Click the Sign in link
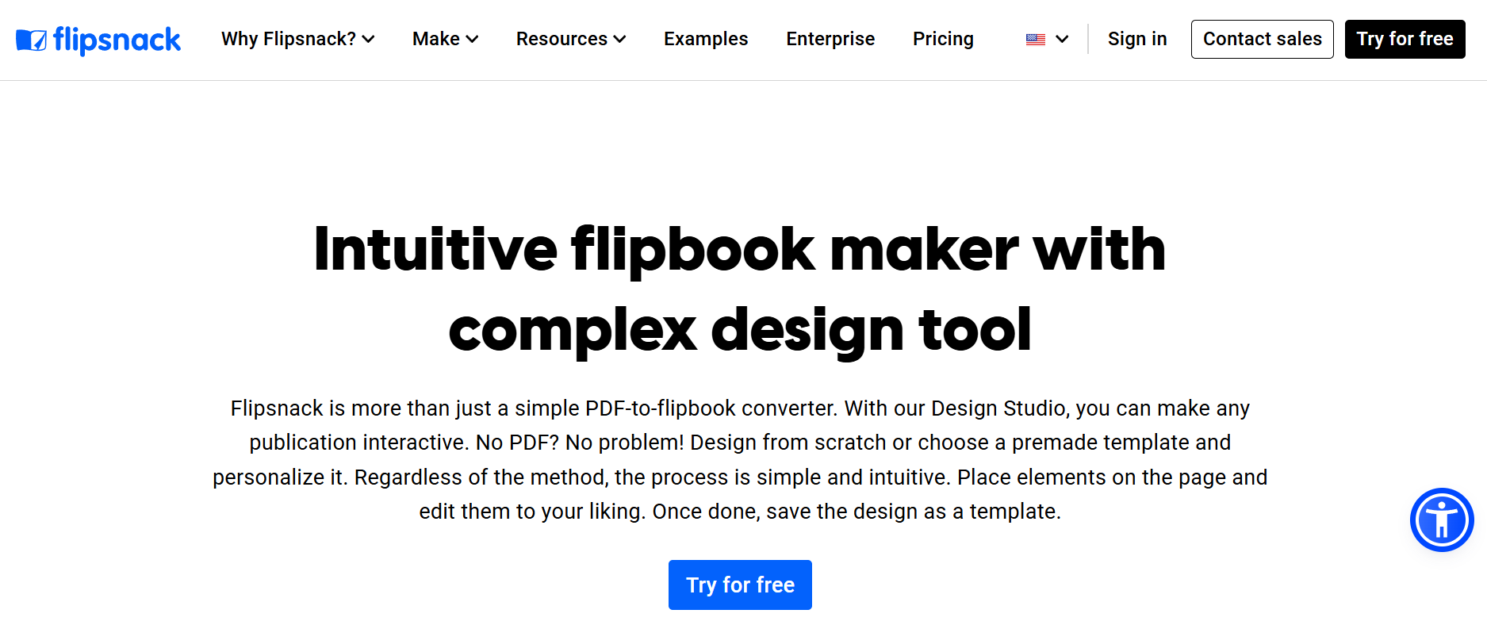 1137,39
